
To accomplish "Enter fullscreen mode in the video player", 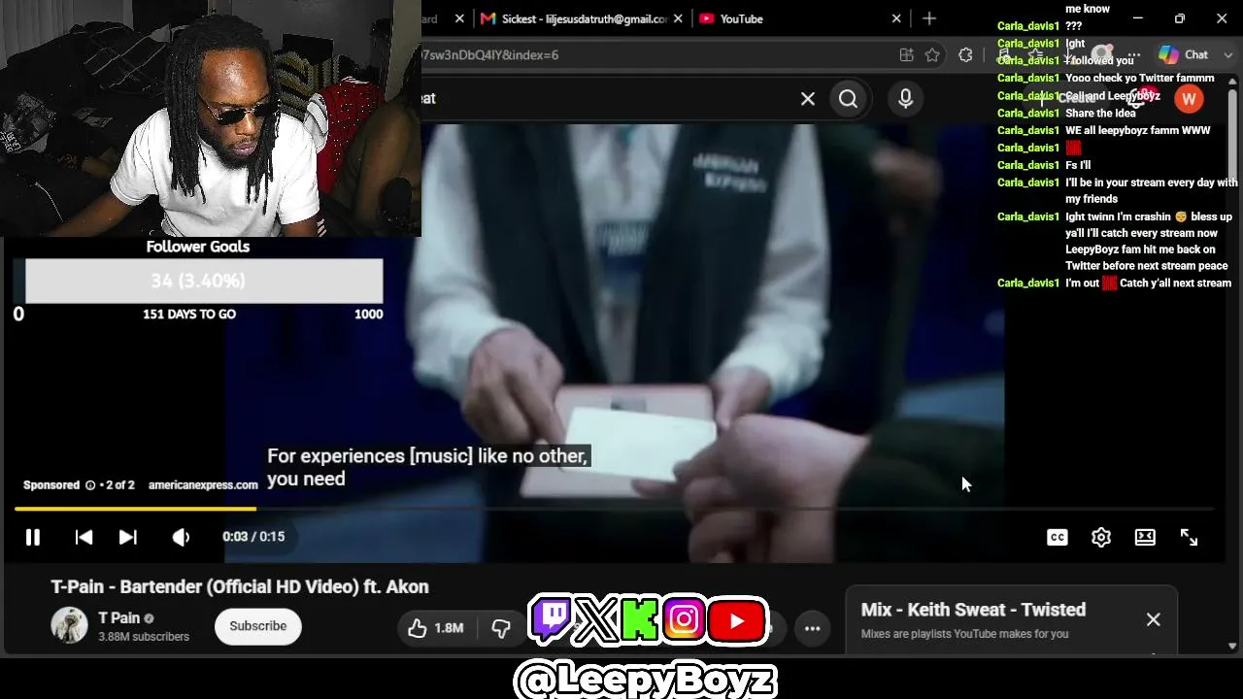I will [x=1189, y=537].
